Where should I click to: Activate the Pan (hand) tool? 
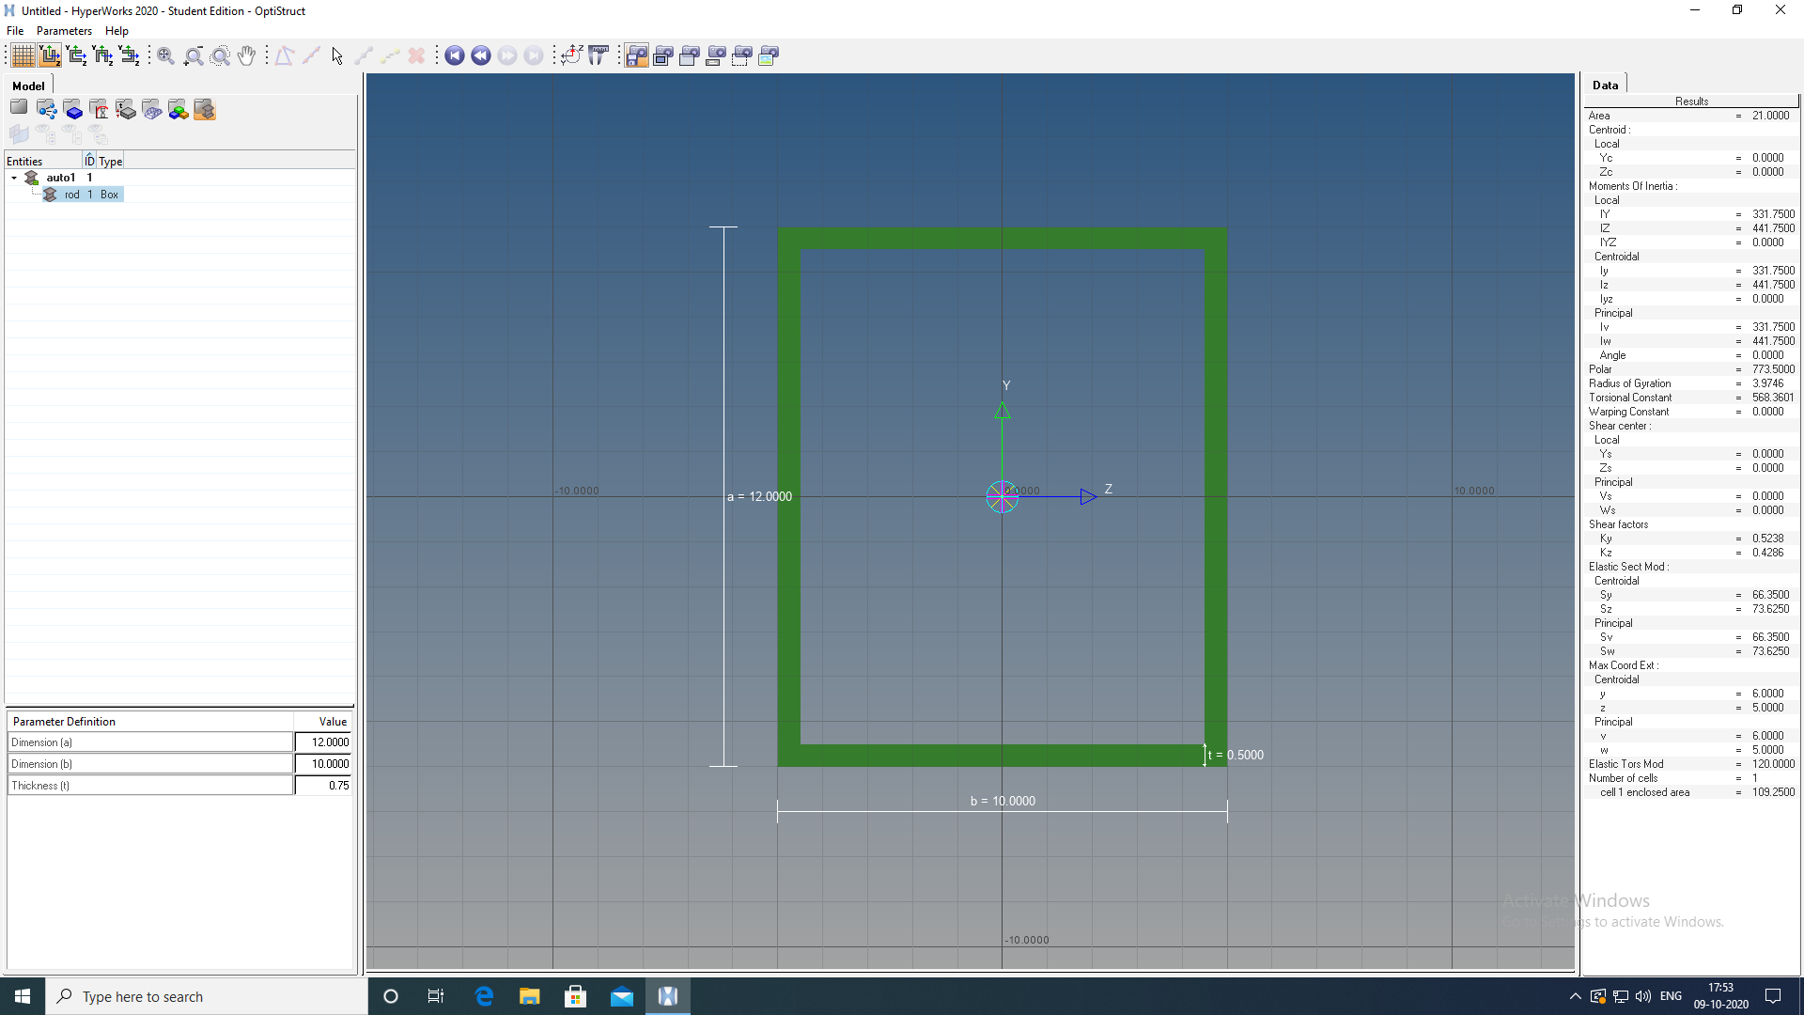pos(247,55)
